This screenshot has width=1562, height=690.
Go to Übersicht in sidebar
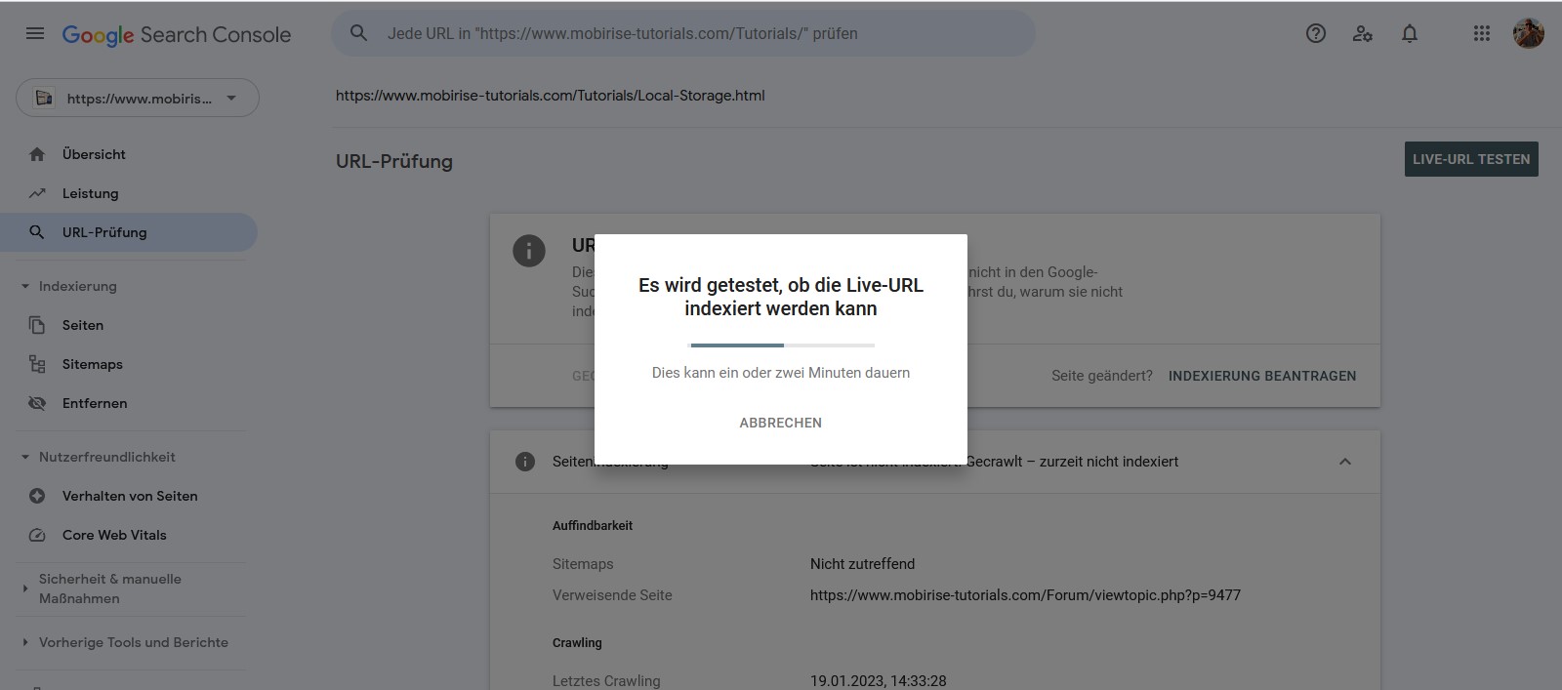click(94, 154)
